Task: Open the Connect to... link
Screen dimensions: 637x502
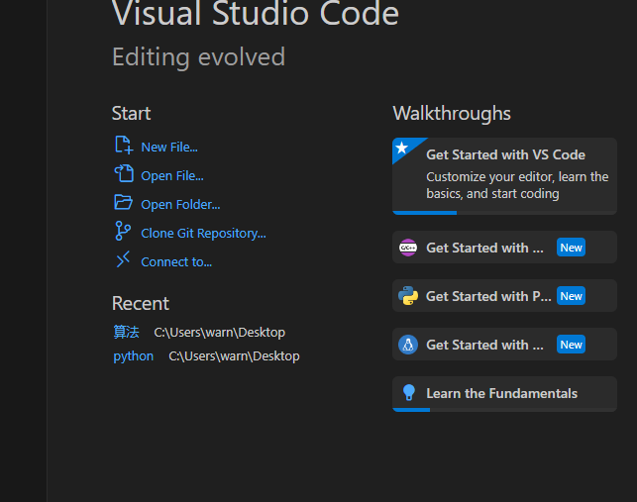Action: [176, 262]
